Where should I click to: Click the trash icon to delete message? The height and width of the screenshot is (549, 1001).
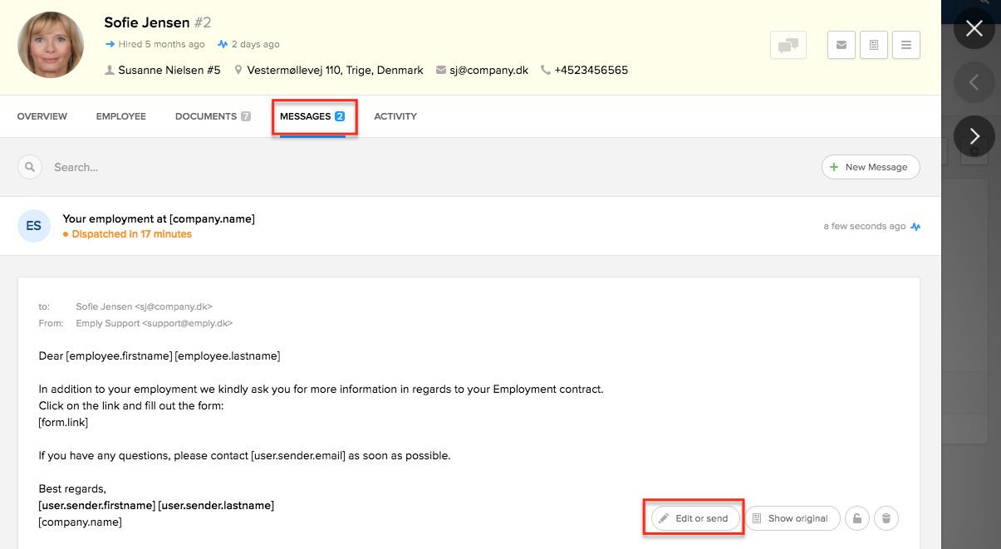[x=886, y=518]
